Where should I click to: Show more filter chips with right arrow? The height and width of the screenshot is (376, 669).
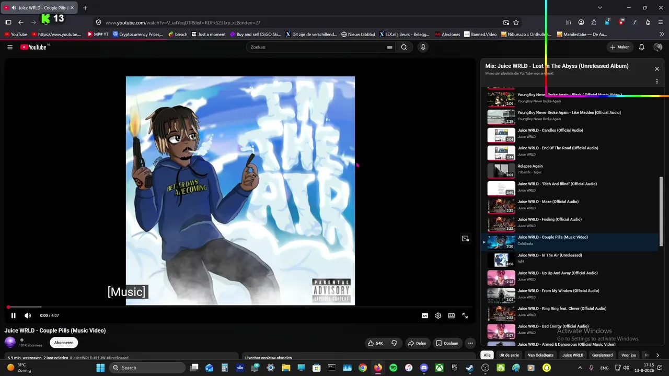click(657, 355)
